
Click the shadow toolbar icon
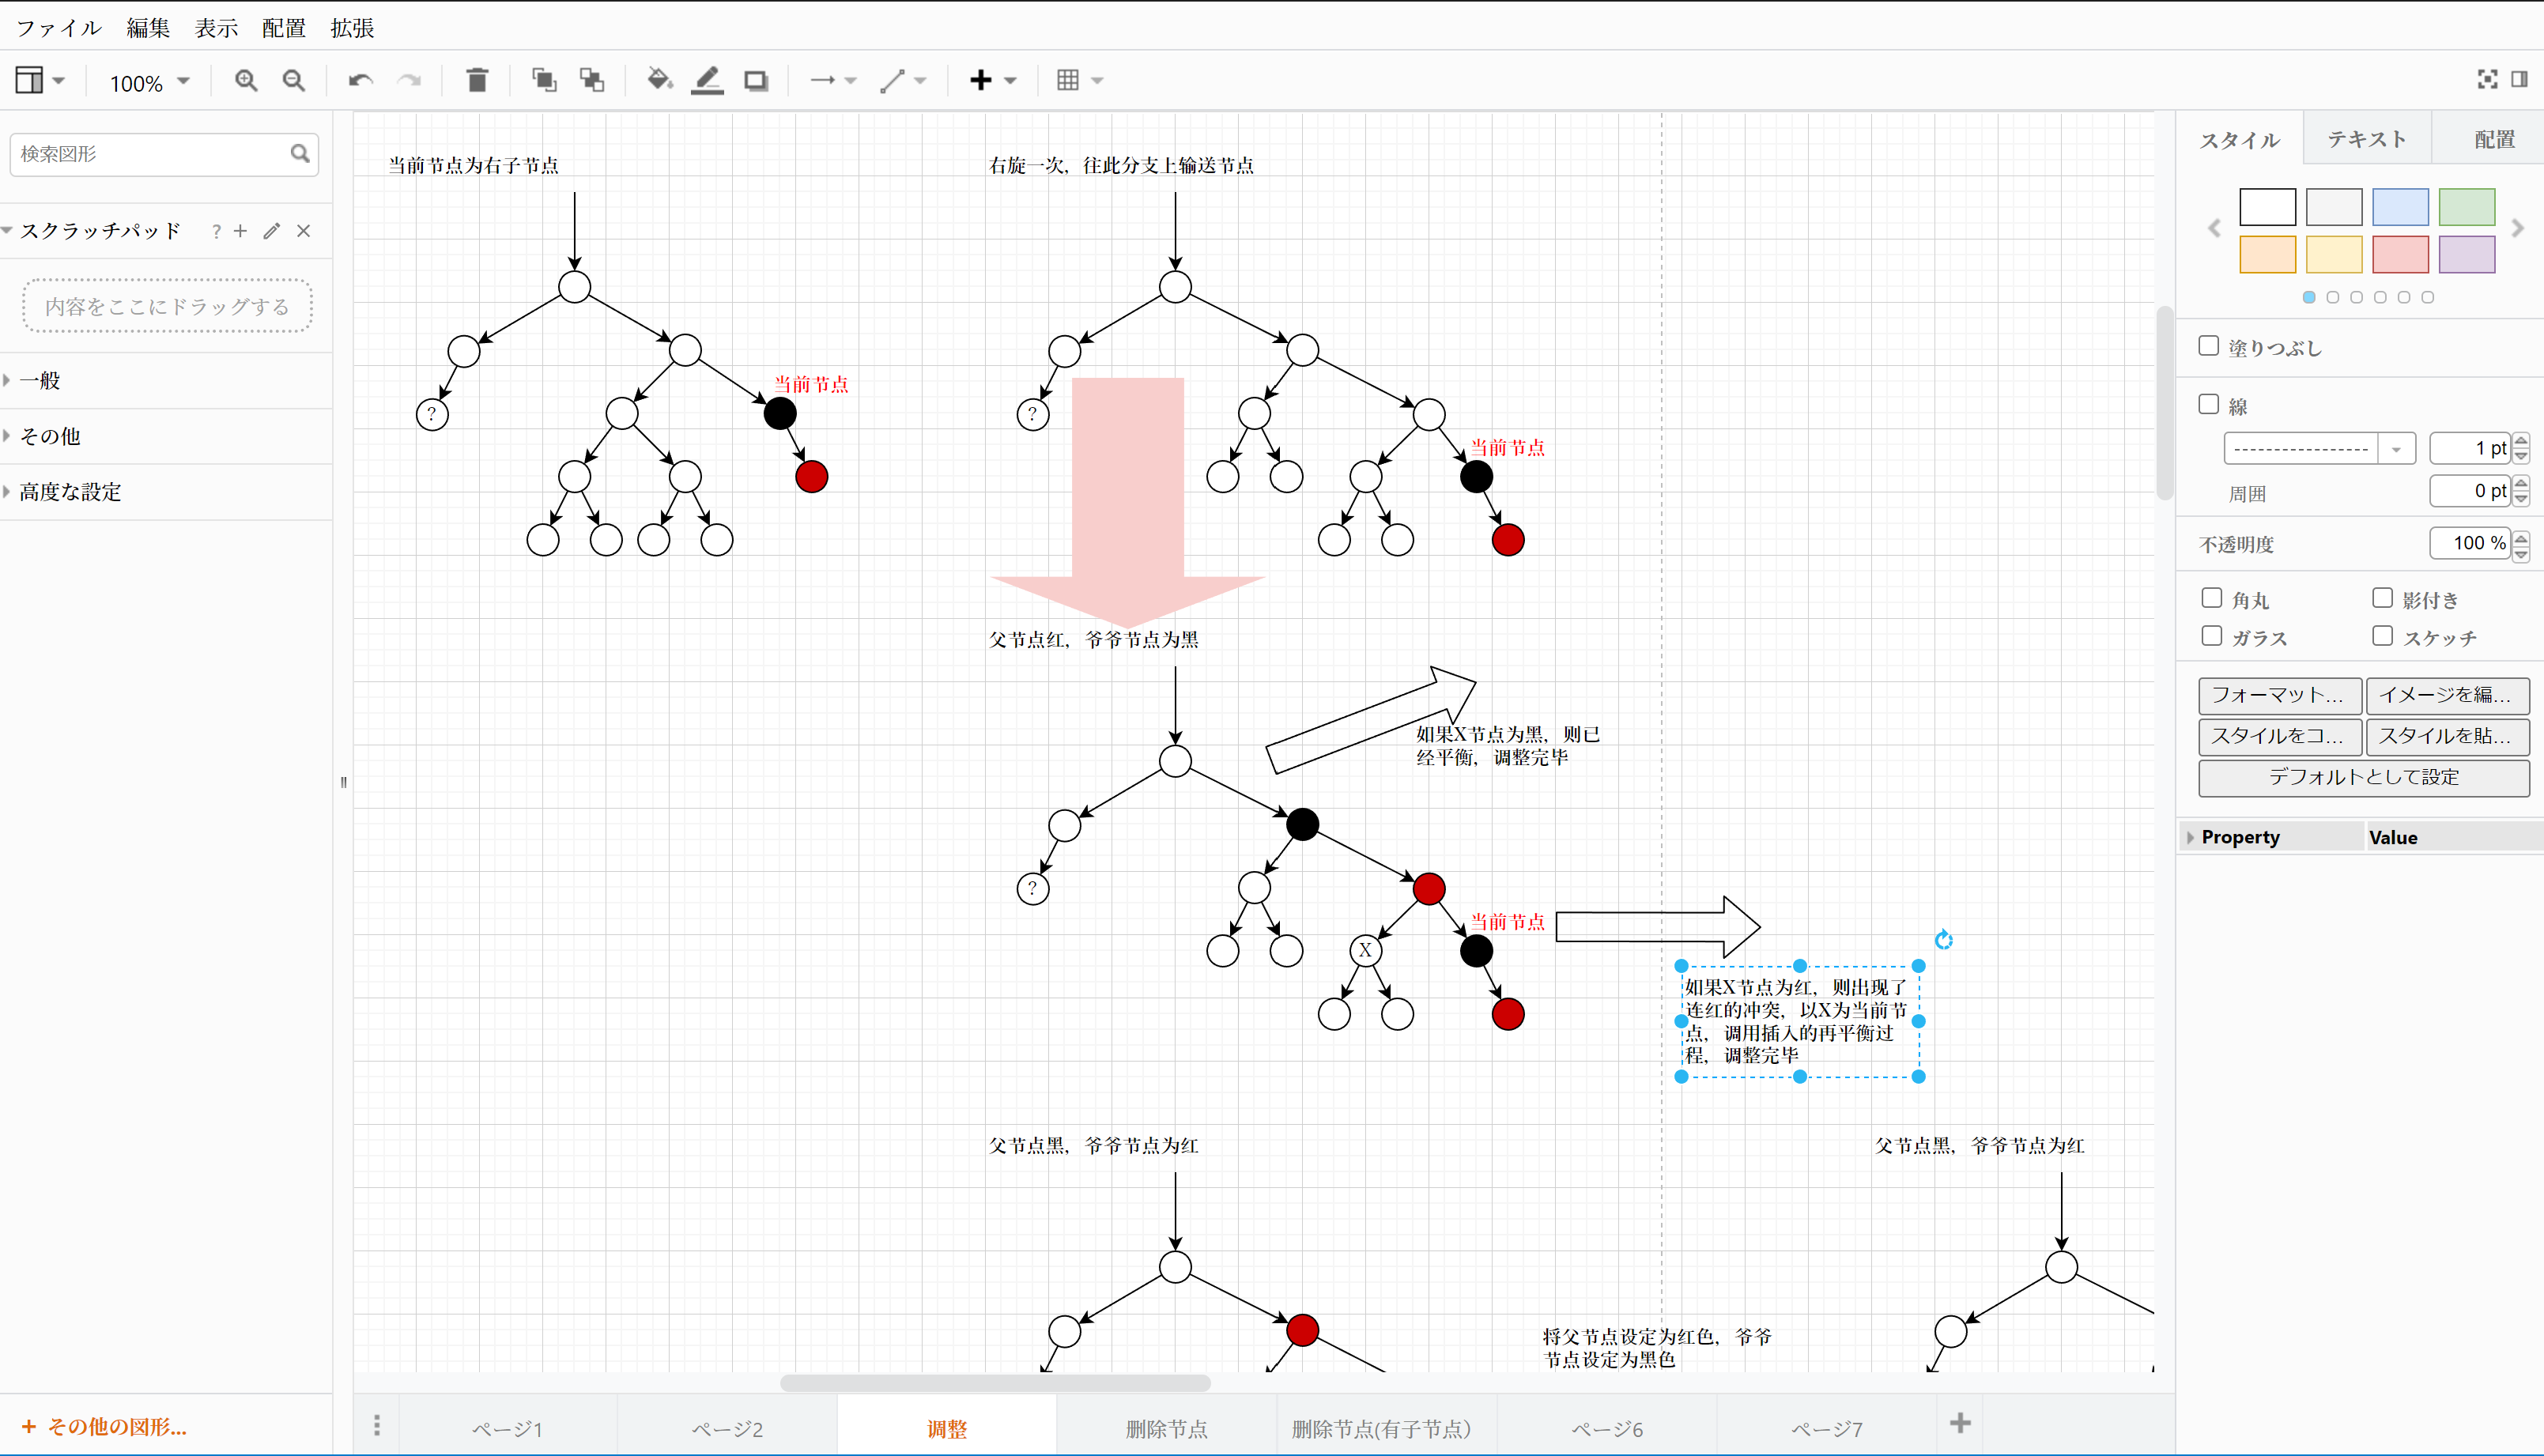click(756, 80)
